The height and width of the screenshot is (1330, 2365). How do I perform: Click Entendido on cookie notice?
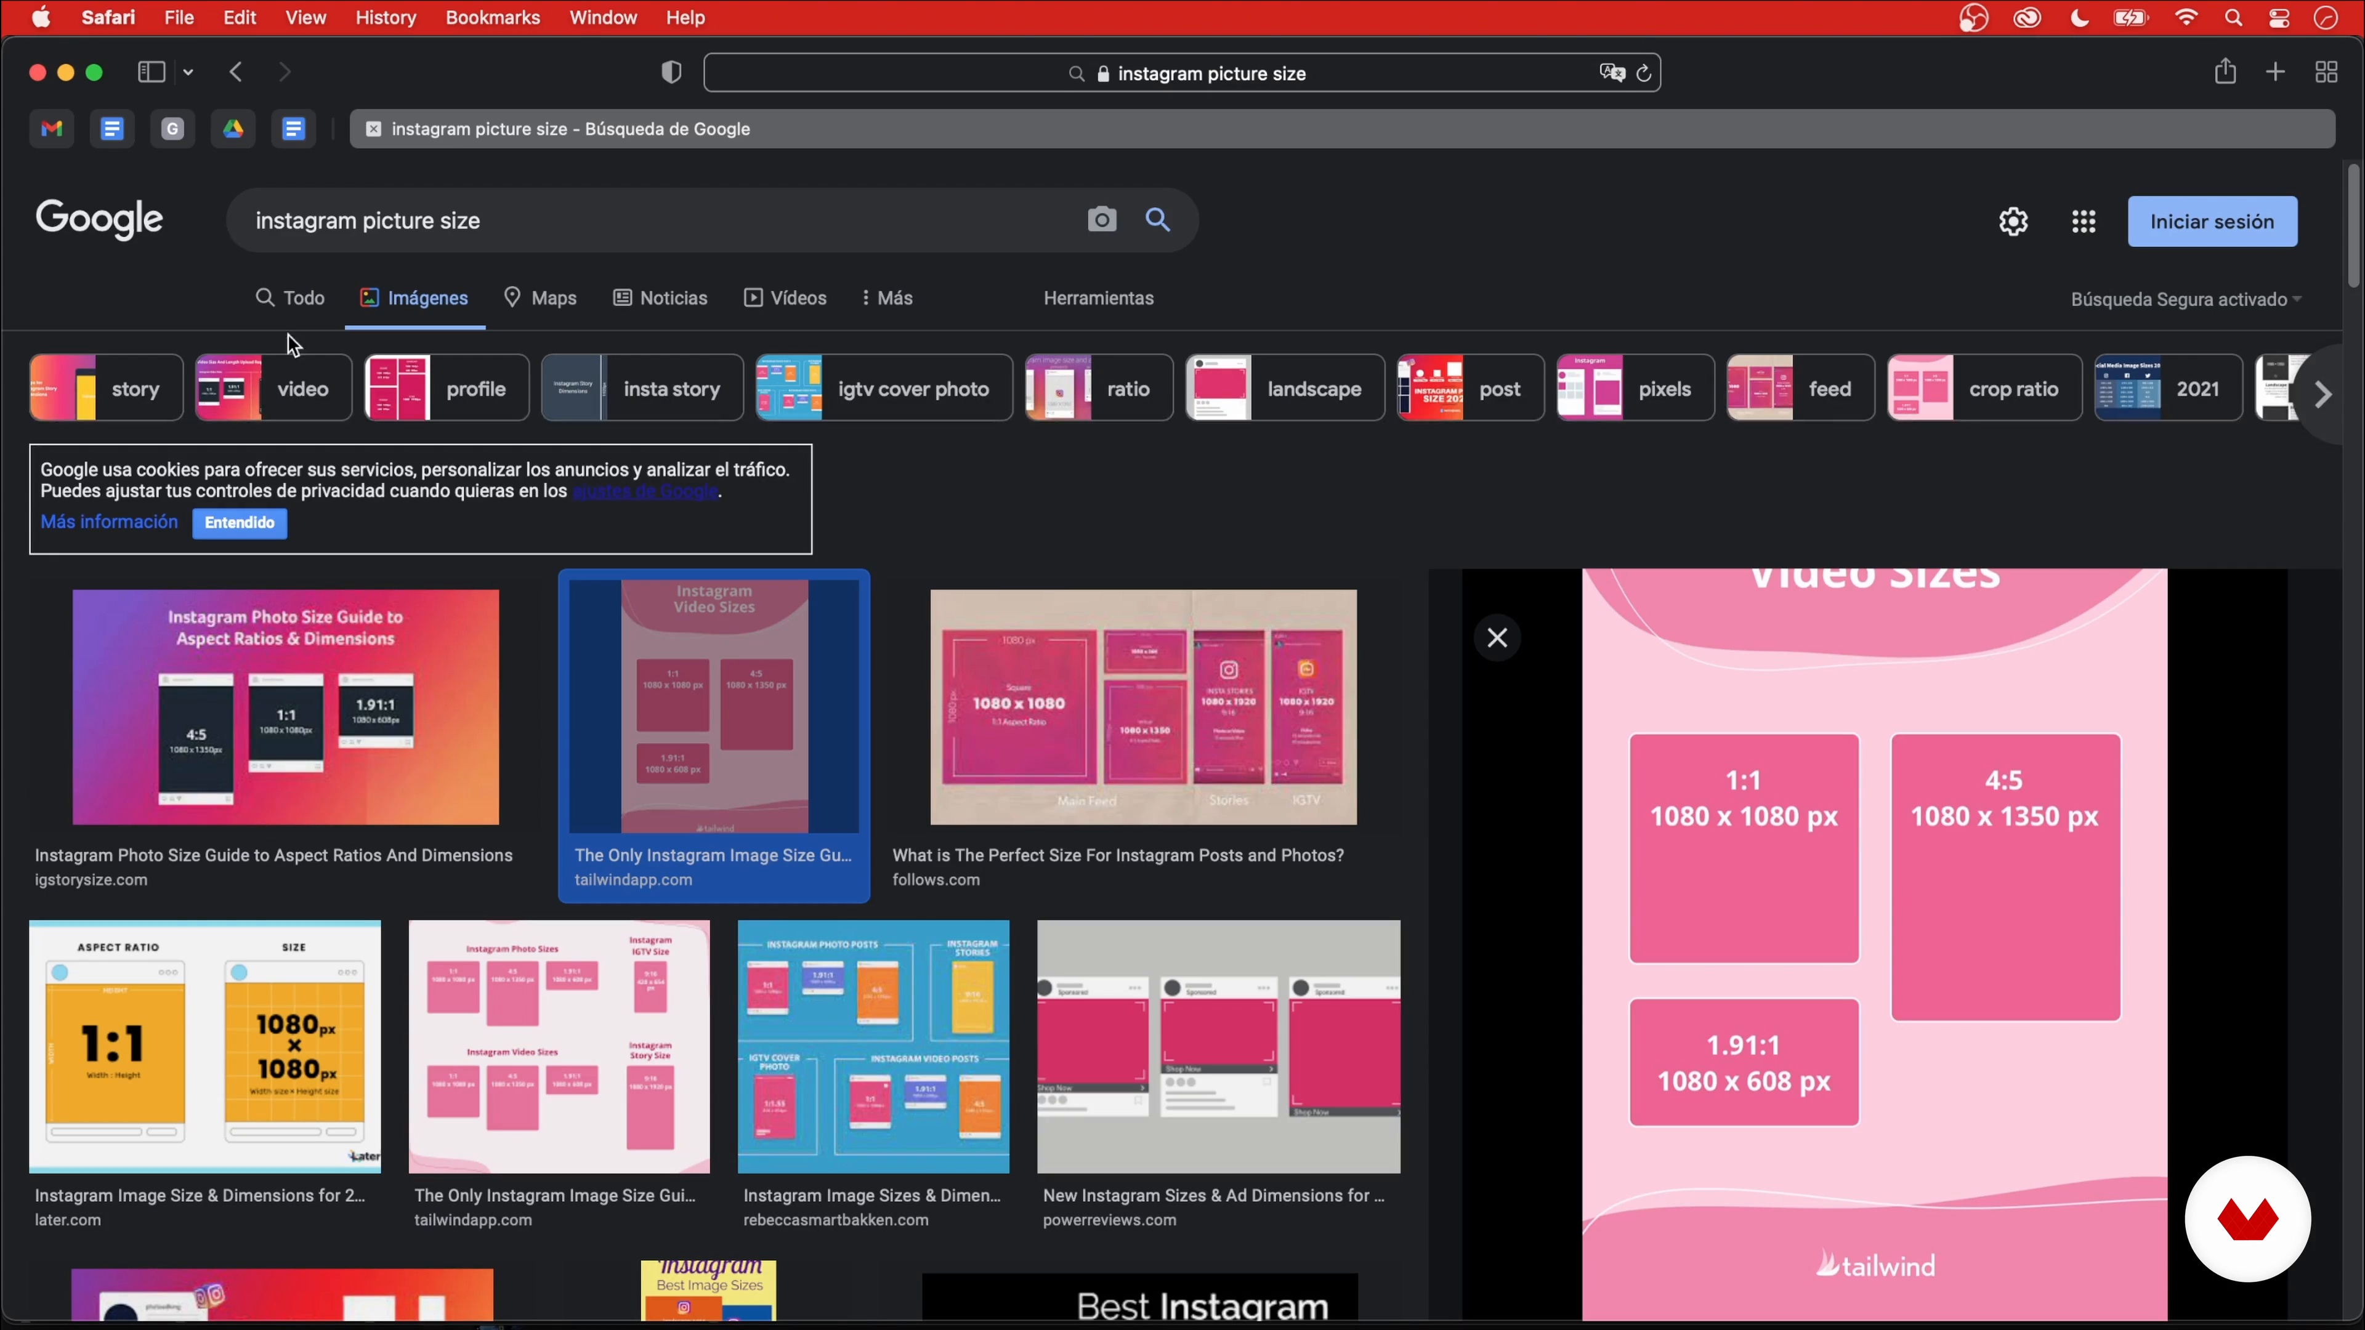coord(240,523)
